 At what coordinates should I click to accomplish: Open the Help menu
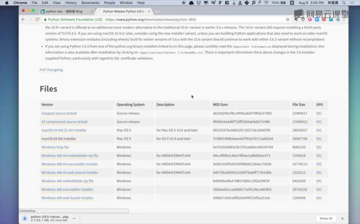[141, 3]
